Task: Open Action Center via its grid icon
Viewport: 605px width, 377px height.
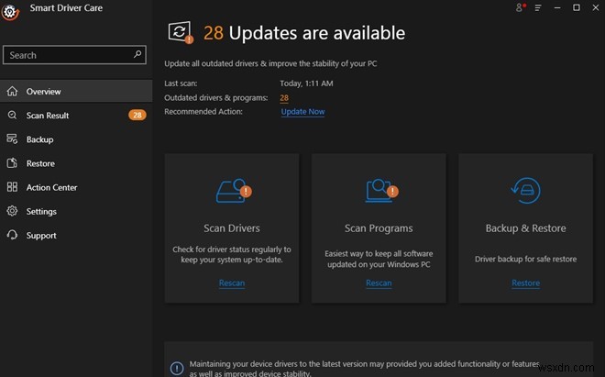Action: pos(12,187)
